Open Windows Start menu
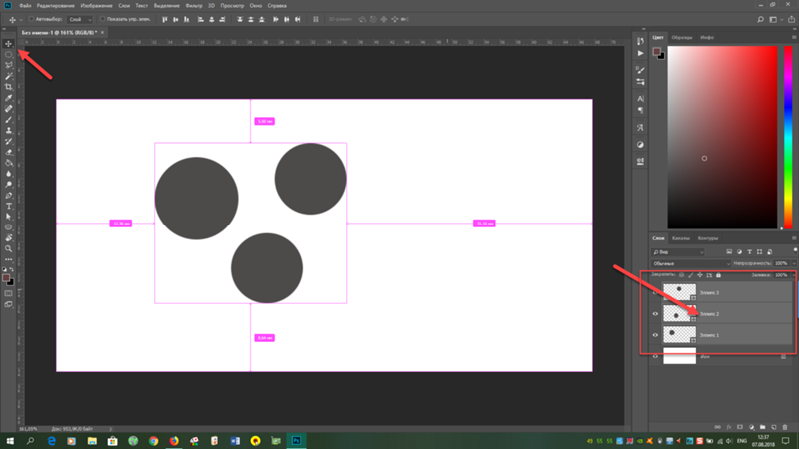Viewport: 799px width, 449px height. coord(10,439)
